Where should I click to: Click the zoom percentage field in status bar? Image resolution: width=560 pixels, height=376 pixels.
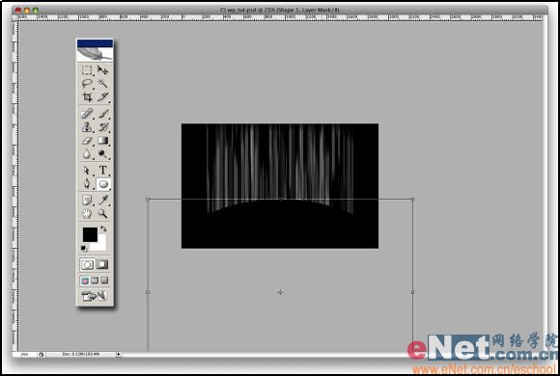pos(24,354)
